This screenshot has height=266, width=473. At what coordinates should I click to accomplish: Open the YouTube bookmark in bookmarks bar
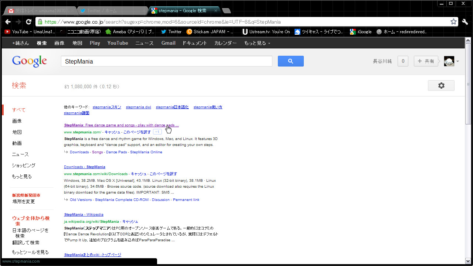(x=30, y=32)
